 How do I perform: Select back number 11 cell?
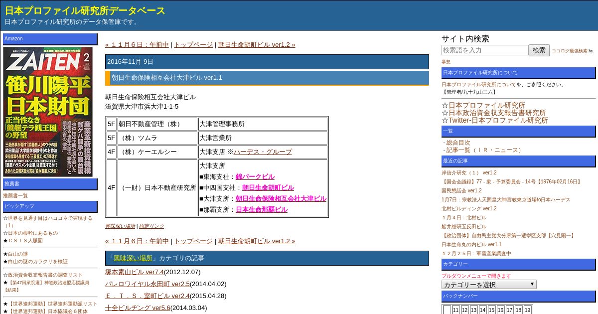tap(456, 310)
